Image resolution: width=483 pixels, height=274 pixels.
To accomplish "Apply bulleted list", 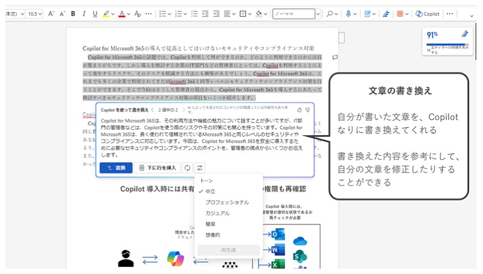I will (162, 14).
